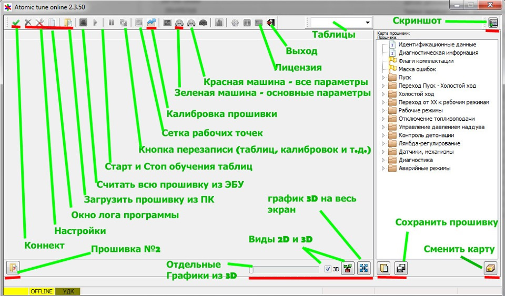
Task: Load firmware from PC folder icon
Action: click(x=68, y=23)
